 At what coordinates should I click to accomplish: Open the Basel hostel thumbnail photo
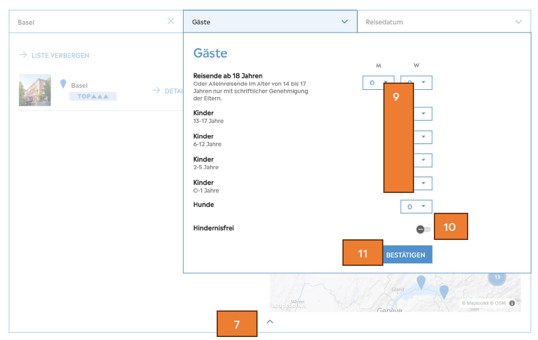tap(35, 90)
